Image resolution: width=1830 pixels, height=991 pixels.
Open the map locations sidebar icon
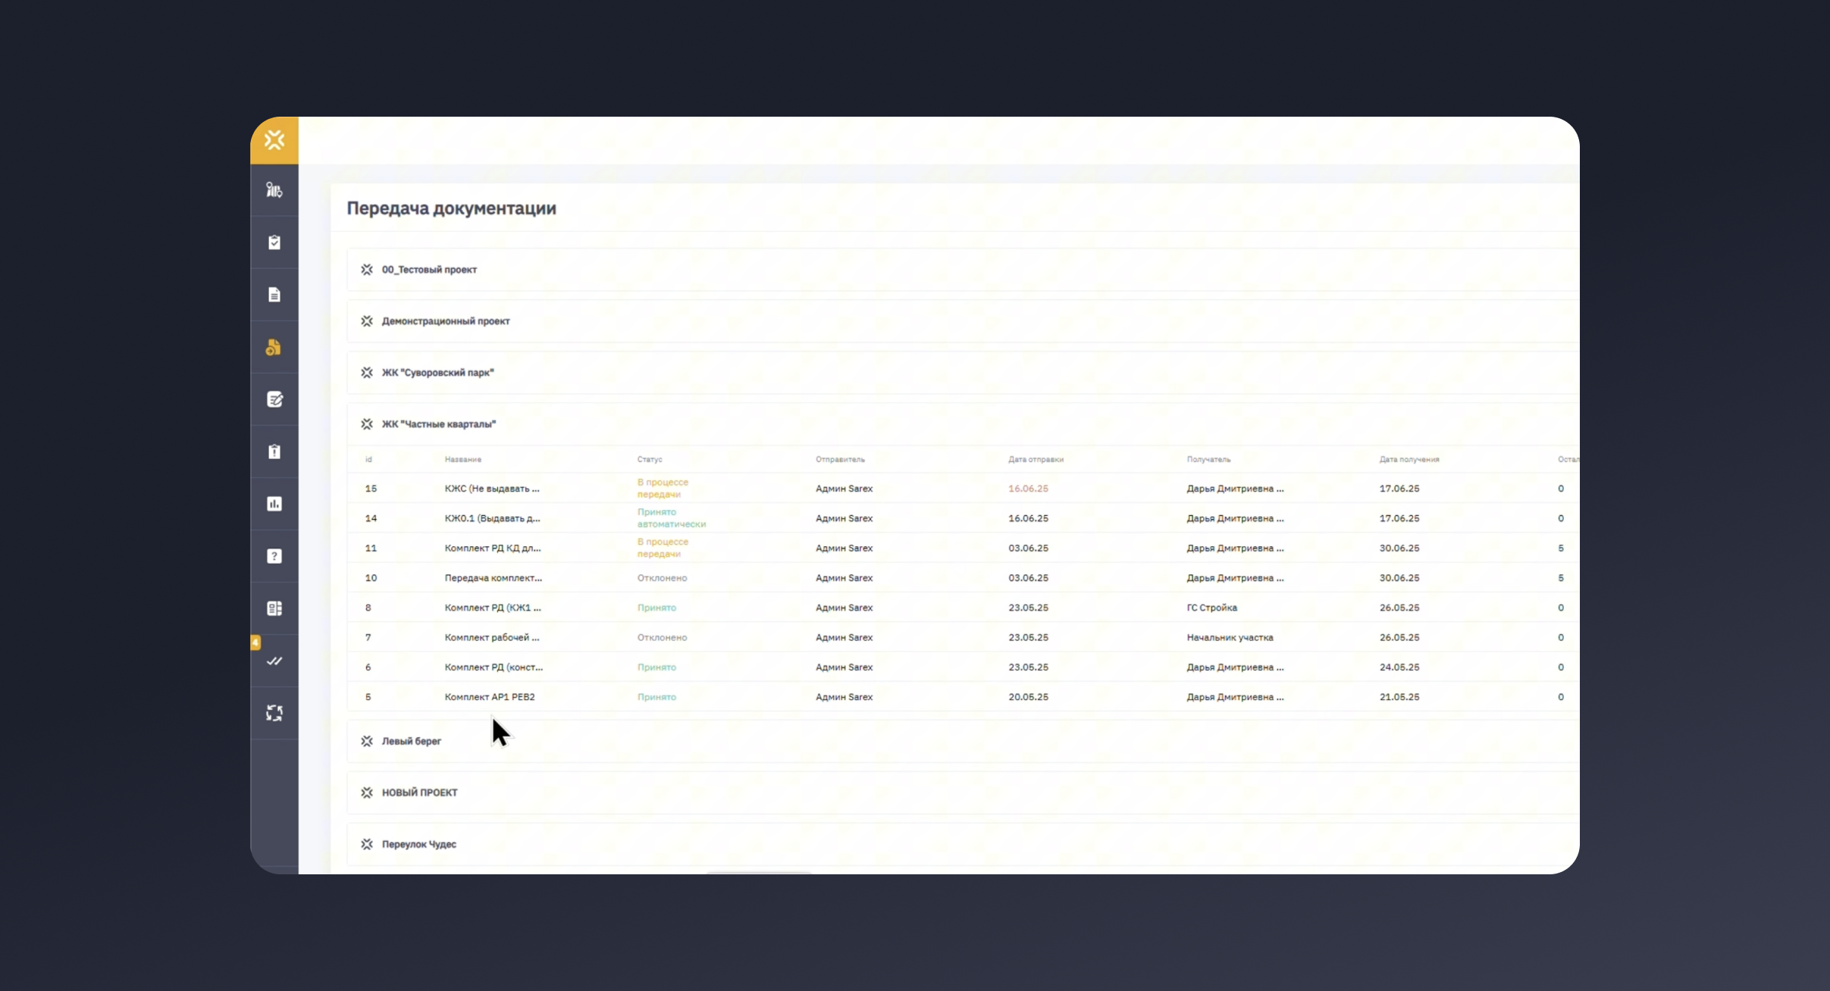(x=274, y=190)
